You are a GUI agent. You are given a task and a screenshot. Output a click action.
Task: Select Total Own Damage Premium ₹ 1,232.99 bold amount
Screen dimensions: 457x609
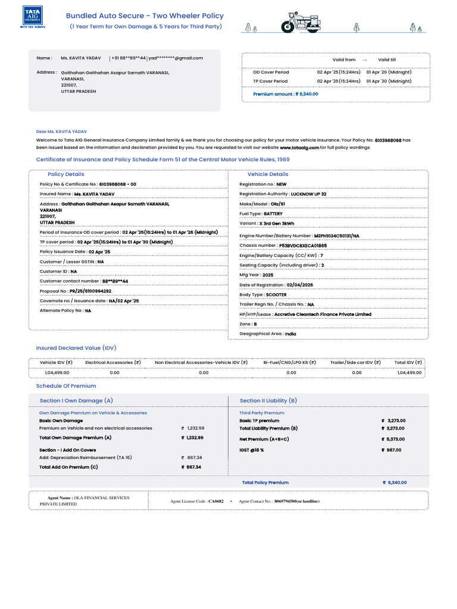tap(192, 438)
